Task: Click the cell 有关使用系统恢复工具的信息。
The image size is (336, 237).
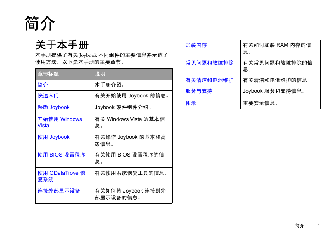Action: (132, 176)
